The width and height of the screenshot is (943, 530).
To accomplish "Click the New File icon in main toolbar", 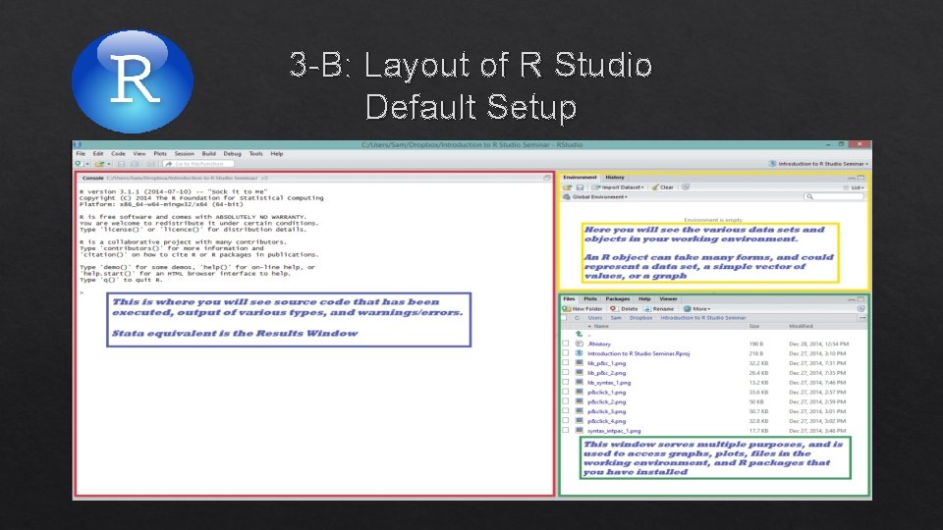I will point(79,164).
